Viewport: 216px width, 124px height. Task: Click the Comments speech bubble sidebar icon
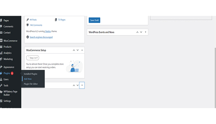1,26
